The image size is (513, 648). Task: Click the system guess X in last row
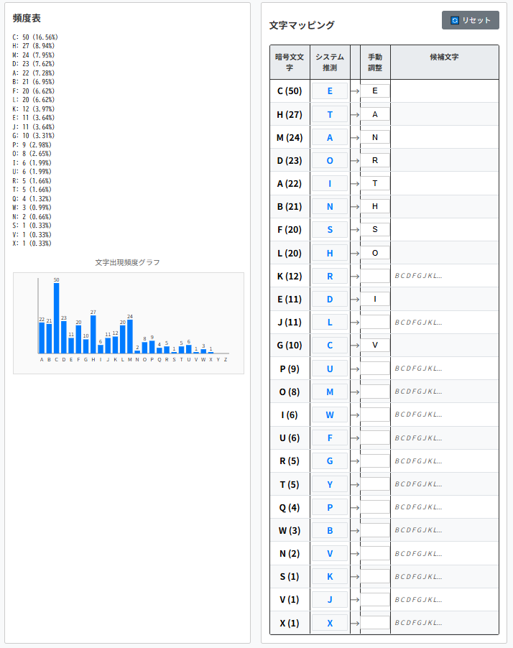coord(330,623)
